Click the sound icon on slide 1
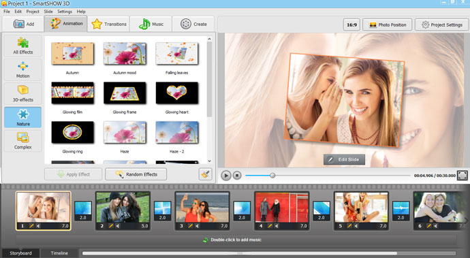 coord(38,226)
